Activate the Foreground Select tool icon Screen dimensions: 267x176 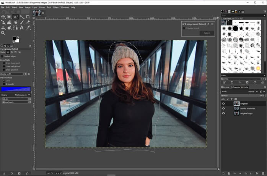(x=15, y=17)
